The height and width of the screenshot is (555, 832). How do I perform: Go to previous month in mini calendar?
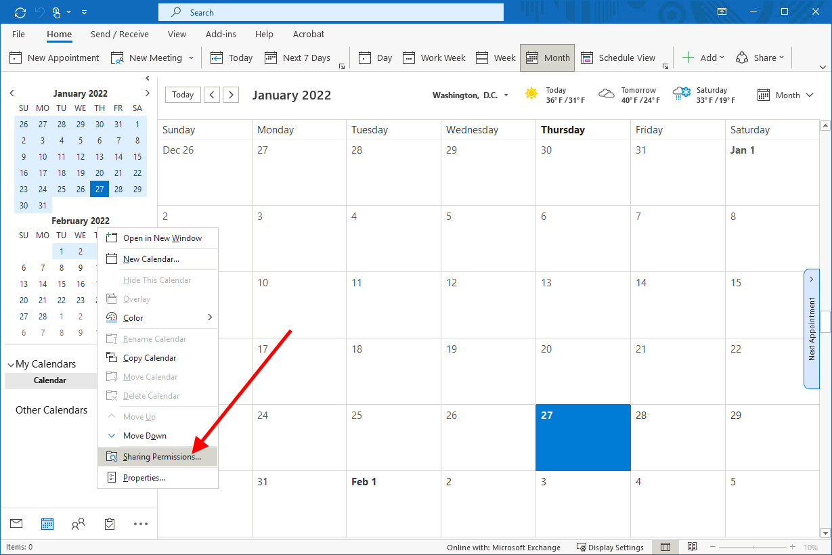[12, 93]
